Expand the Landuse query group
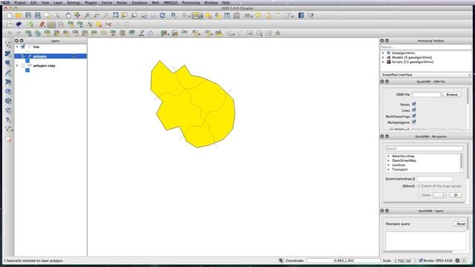Image resolution: width=475 pixels, height=267 pixels. tap(388, 165)
